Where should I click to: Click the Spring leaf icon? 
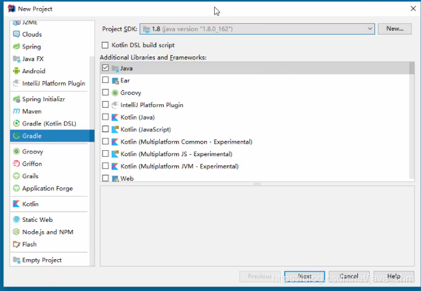[x=17, y=47]
